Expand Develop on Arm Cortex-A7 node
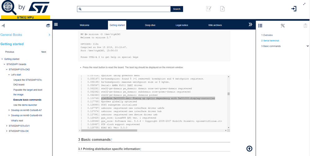 point(9,110)
